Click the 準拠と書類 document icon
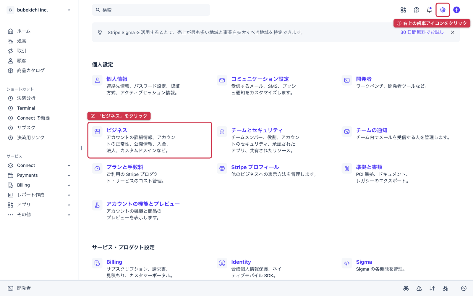Viewport: 473px width, 296px height. 347,168
